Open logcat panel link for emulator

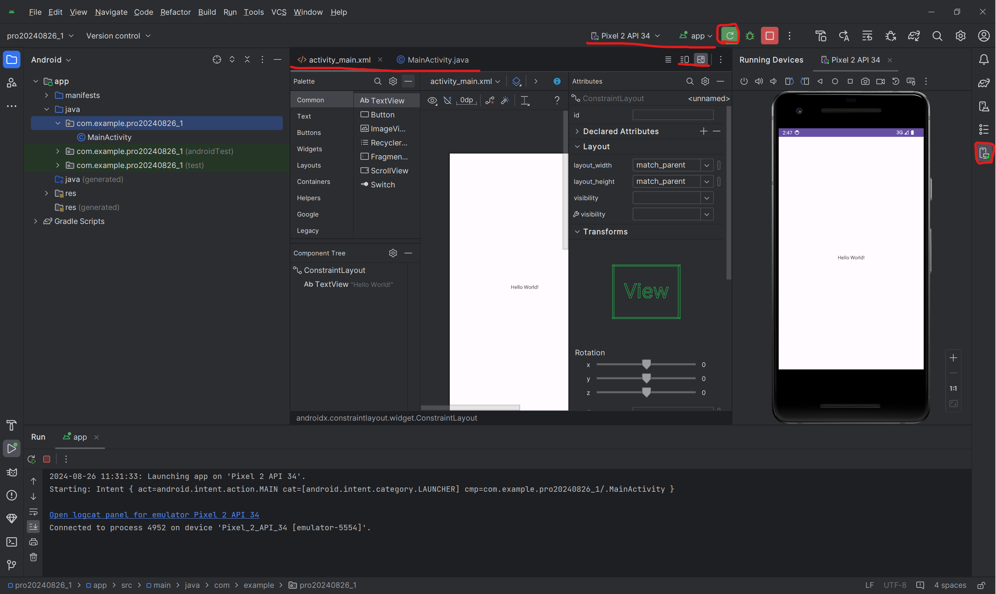[154, 515]
